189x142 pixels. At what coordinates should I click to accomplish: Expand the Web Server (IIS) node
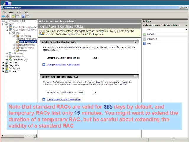point(7,59)
